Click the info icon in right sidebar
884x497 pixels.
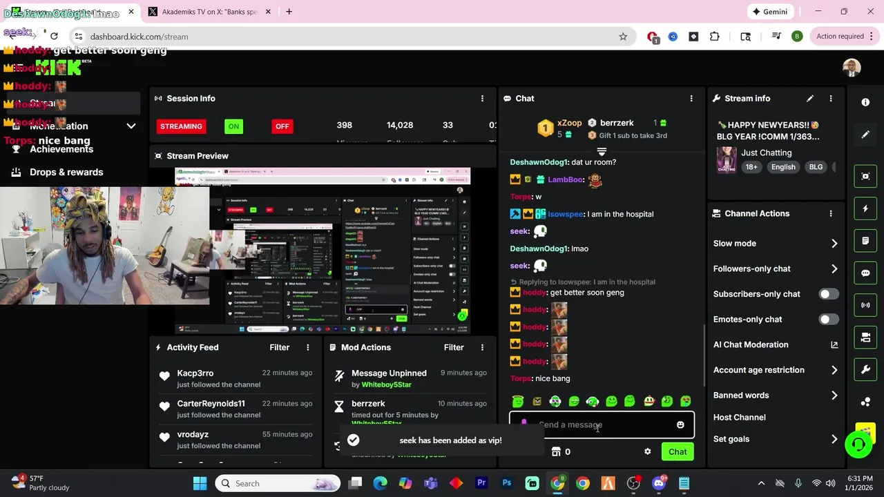click(x=865, y=102)
